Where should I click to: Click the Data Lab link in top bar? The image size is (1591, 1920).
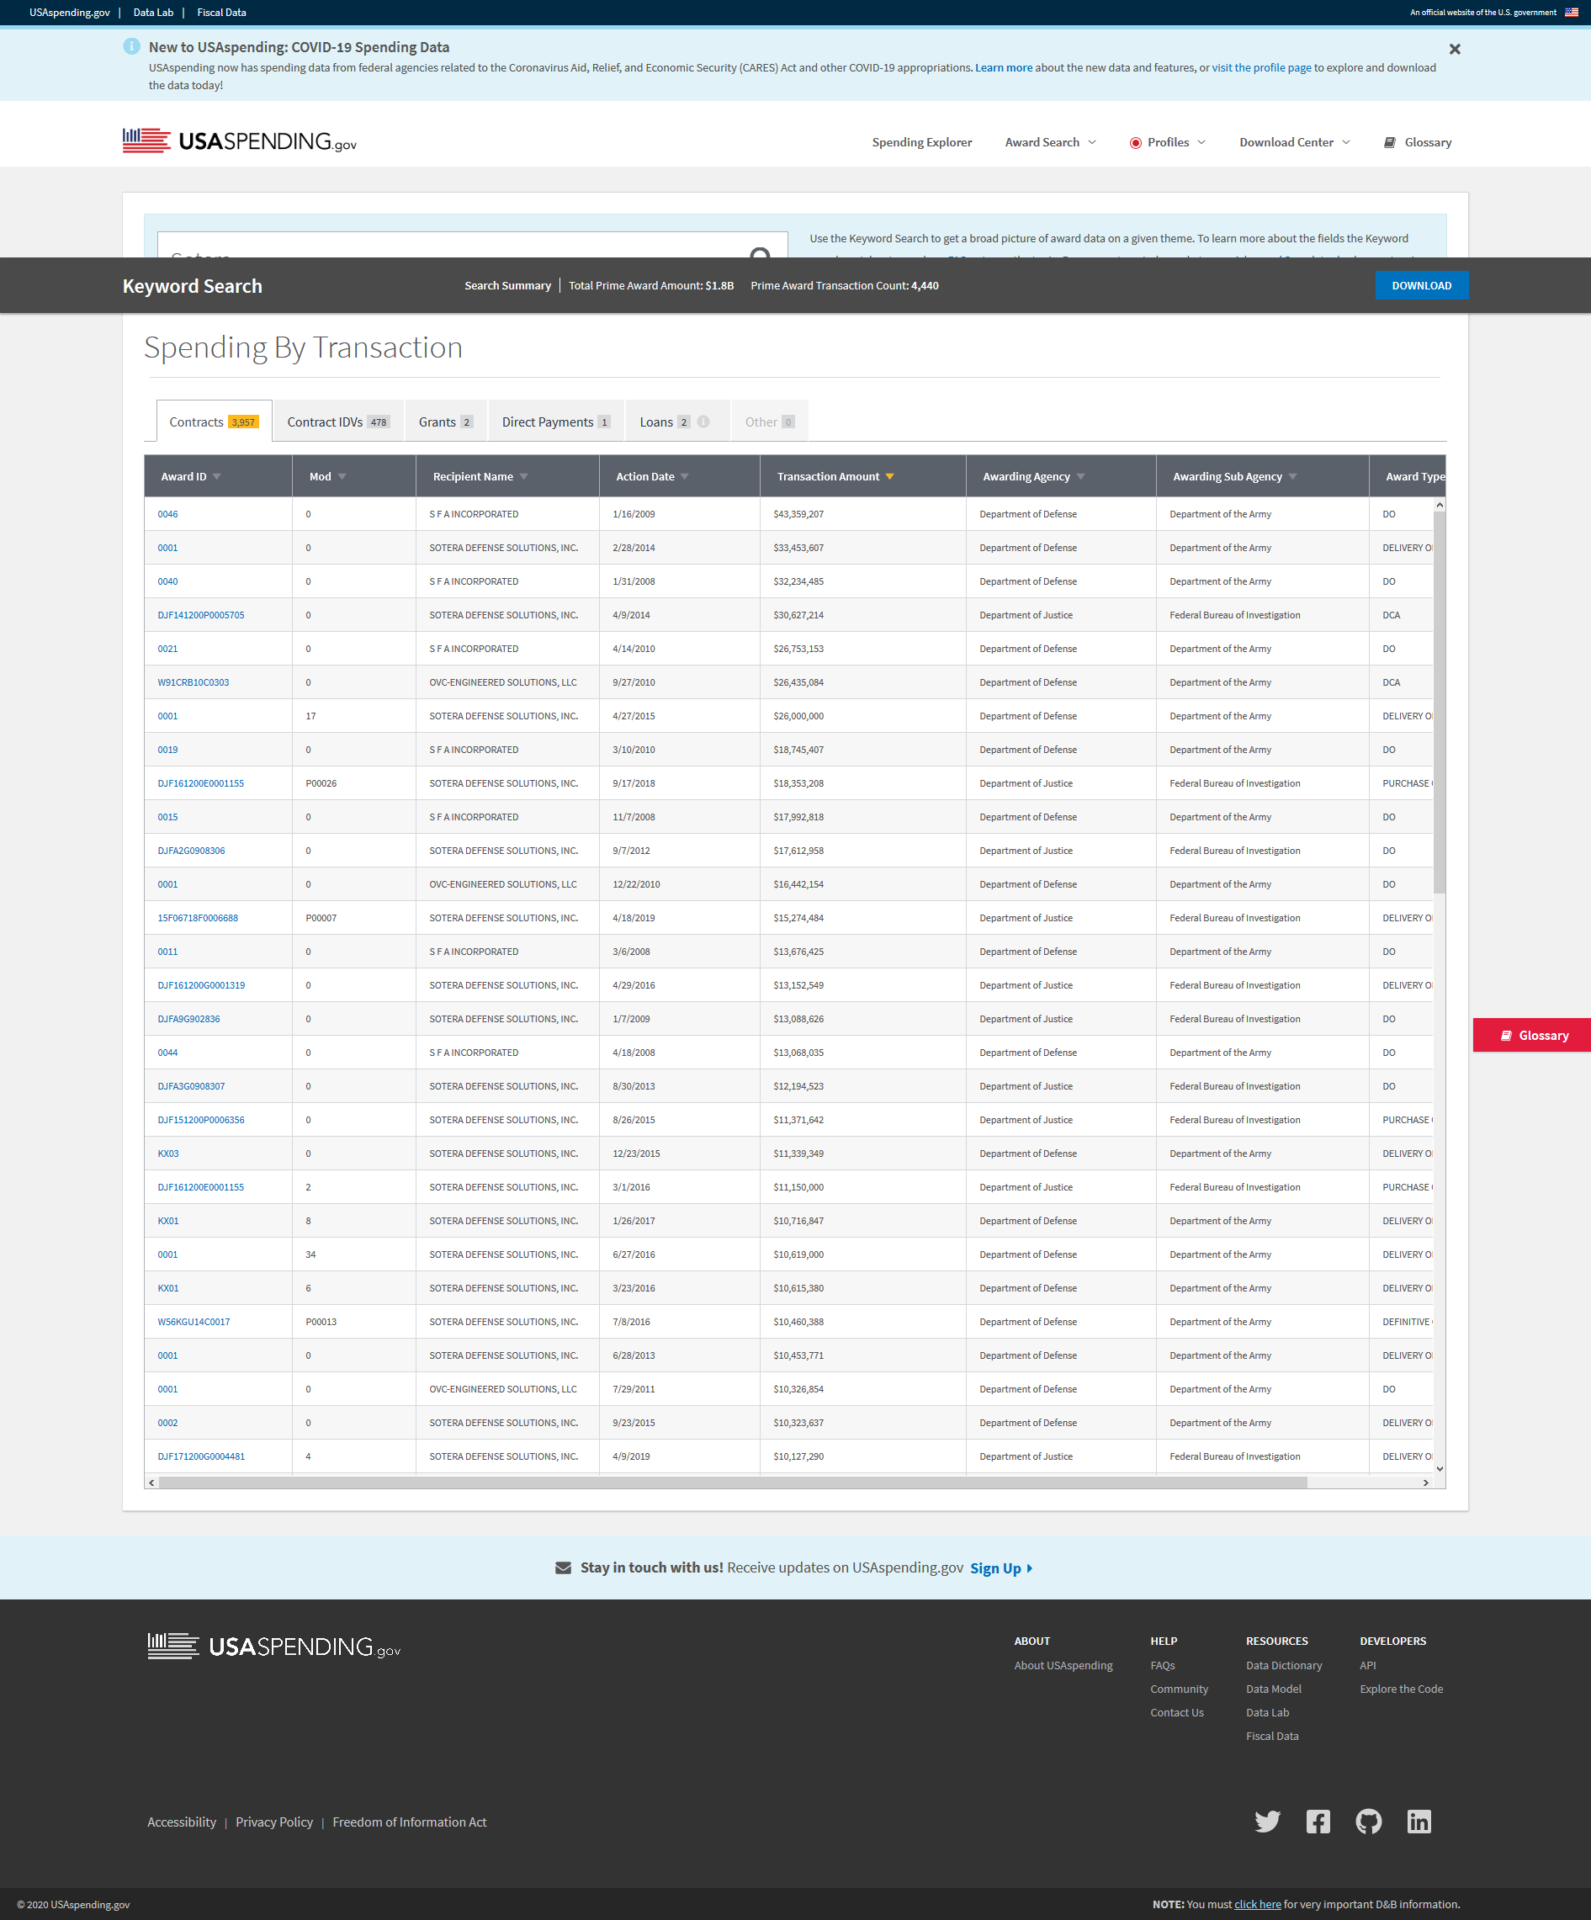(x=152, y=13)
